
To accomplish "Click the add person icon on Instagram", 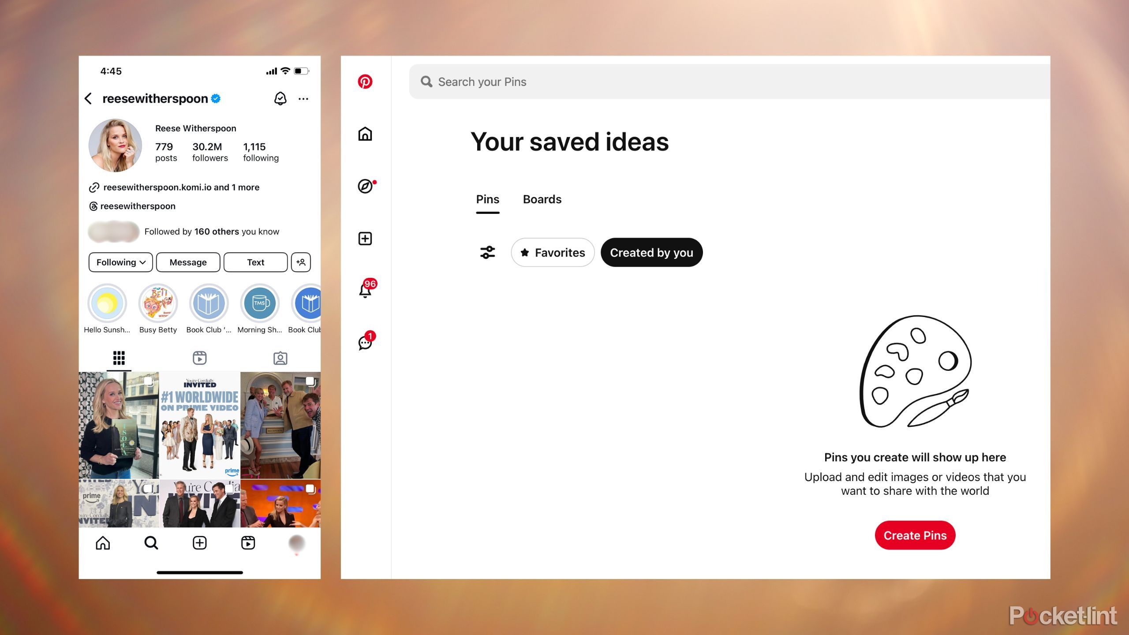I will tap(302, 262).
